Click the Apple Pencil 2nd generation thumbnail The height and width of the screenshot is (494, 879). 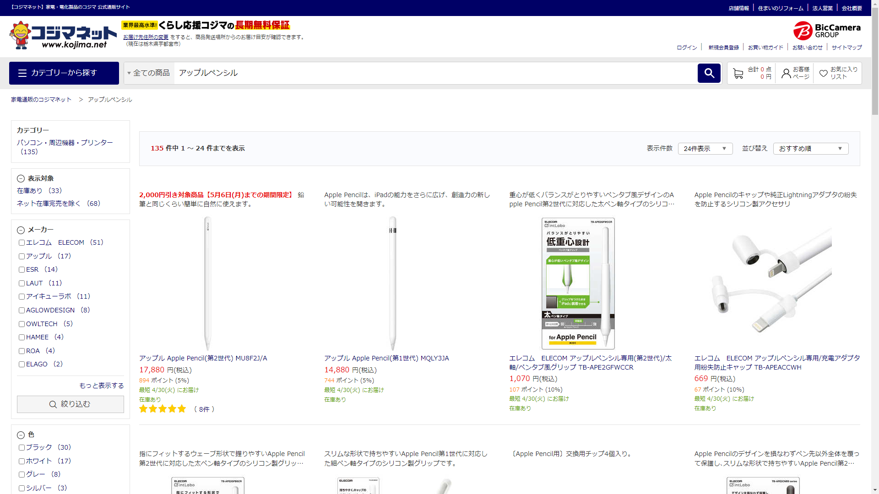207,284
